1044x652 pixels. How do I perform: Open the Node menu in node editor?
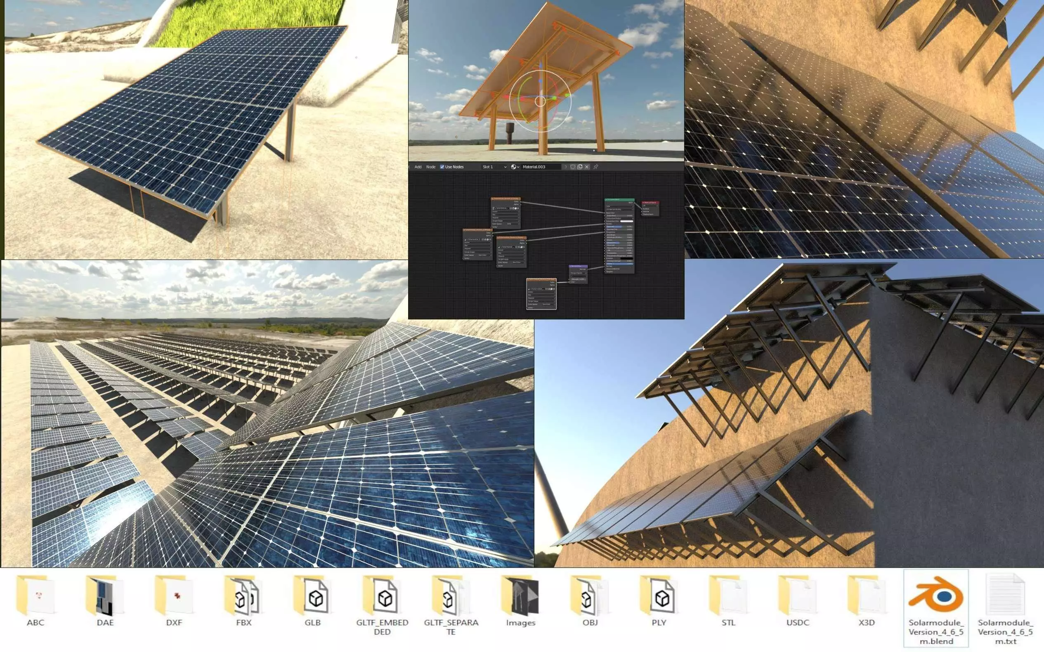431,167
